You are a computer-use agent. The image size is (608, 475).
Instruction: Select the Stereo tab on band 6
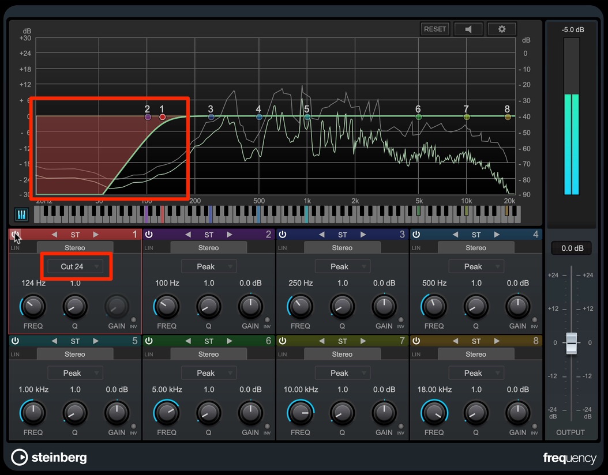209,354
